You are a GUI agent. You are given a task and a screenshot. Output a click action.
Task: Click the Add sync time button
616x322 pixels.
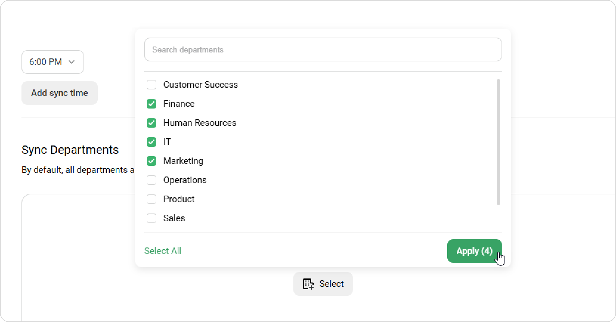tap(59, 93)
